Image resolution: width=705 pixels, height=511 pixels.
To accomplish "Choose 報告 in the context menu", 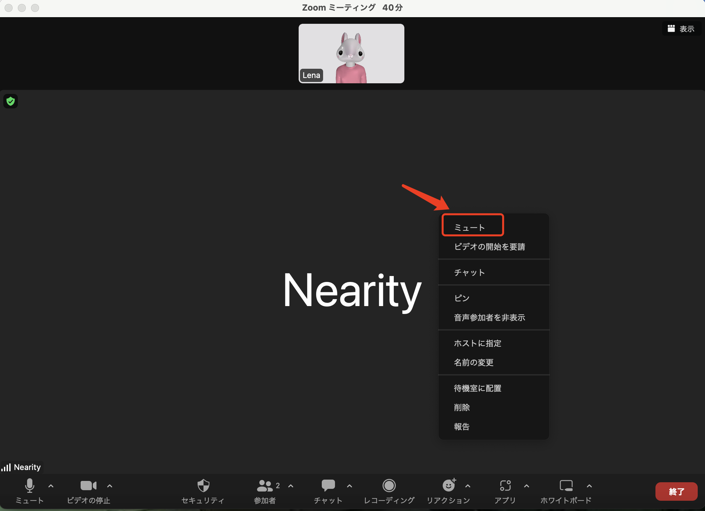I will pos(494,427).
